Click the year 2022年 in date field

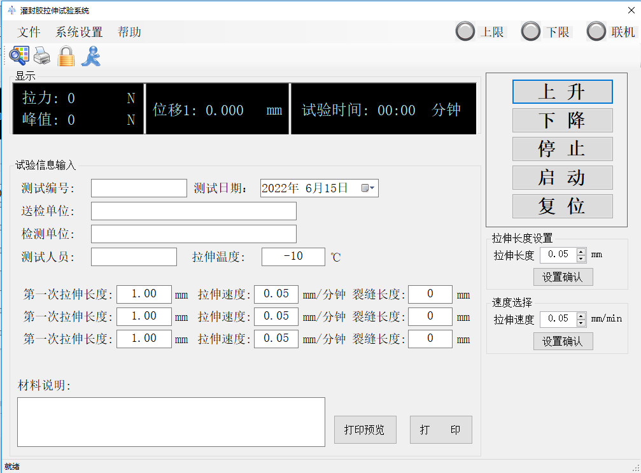[280, 188]
